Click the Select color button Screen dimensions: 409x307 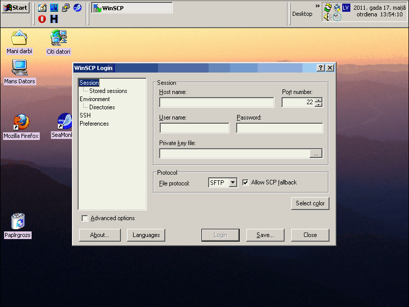[x=310, y=203]
